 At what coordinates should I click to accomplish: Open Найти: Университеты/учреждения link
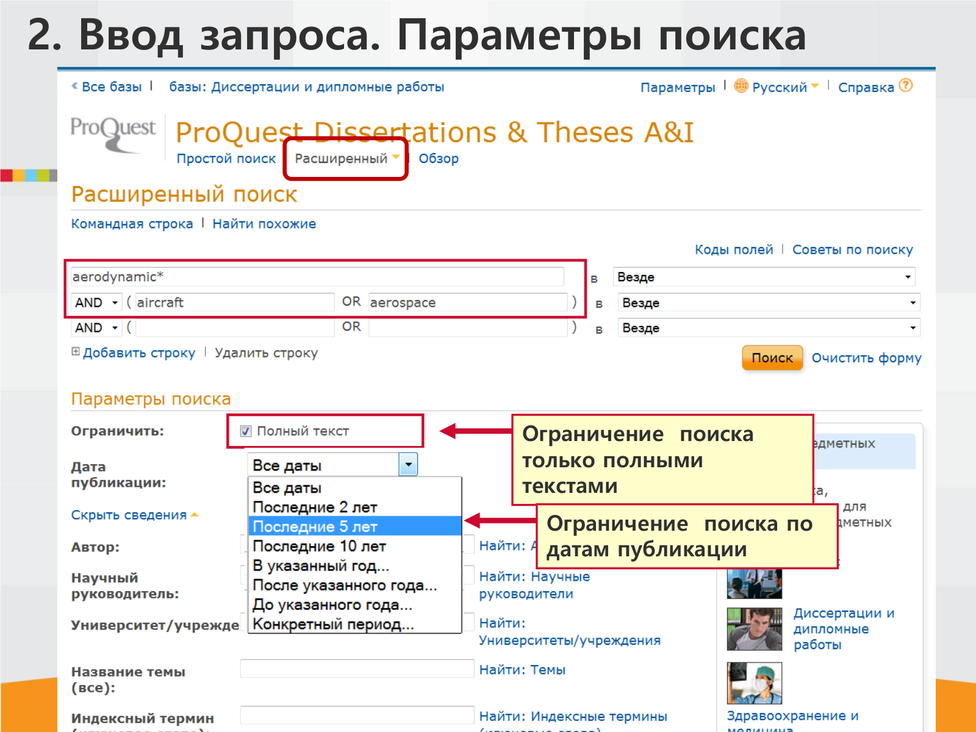pyautogui.click(x=570, y=631)
